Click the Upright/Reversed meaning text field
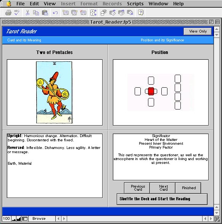Image resolution: width=222 pixels, height=224 pixels. [x=55, y=166]
